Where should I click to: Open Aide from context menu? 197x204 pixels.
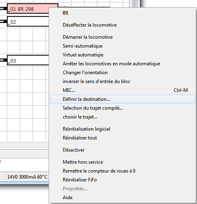(x=122, y=198)
